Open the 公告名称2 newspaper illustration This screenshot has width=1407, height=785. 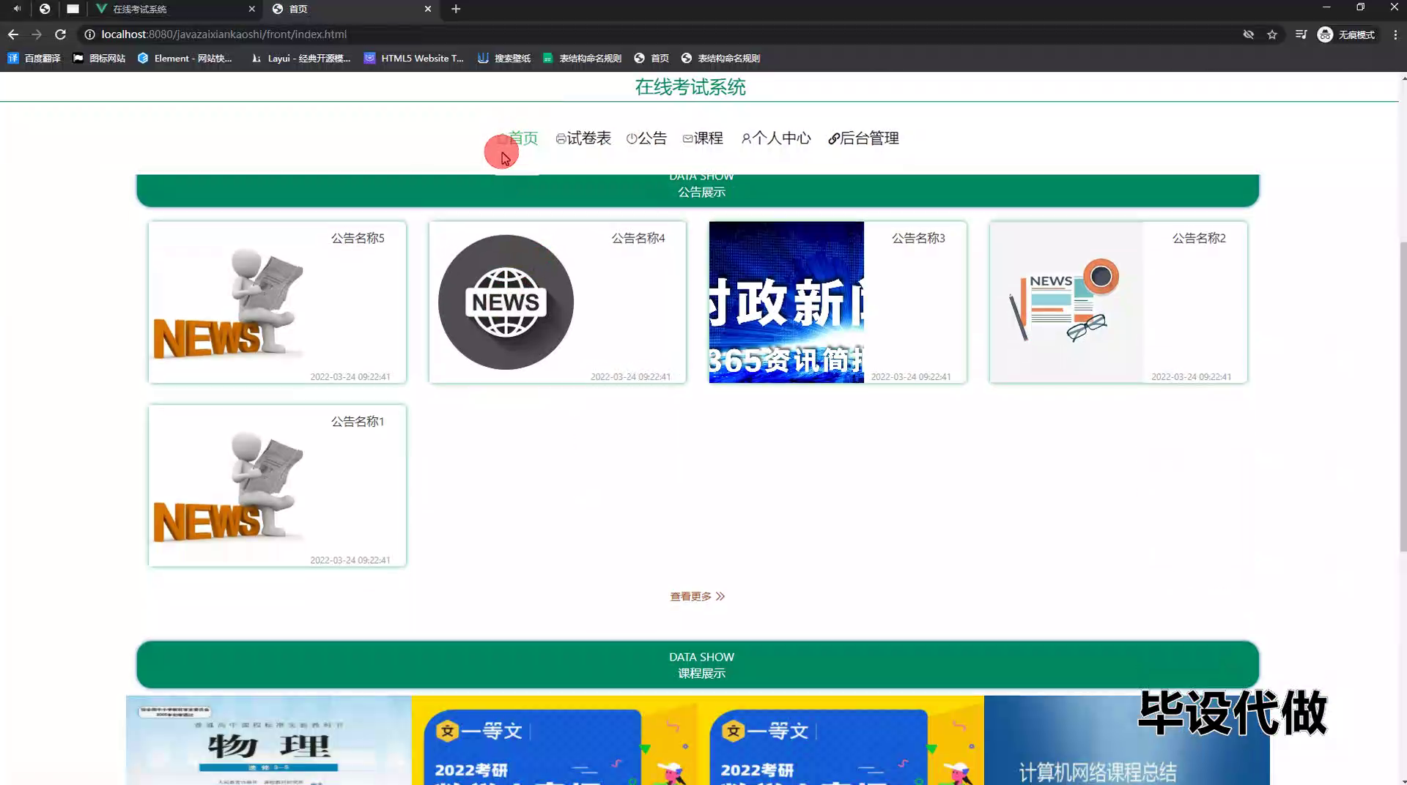[1066, 302]
